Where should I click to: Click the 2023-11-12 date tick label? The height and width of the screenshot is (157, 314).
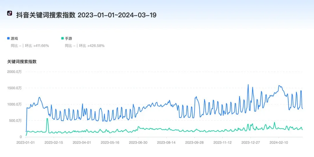click(222, 142)
